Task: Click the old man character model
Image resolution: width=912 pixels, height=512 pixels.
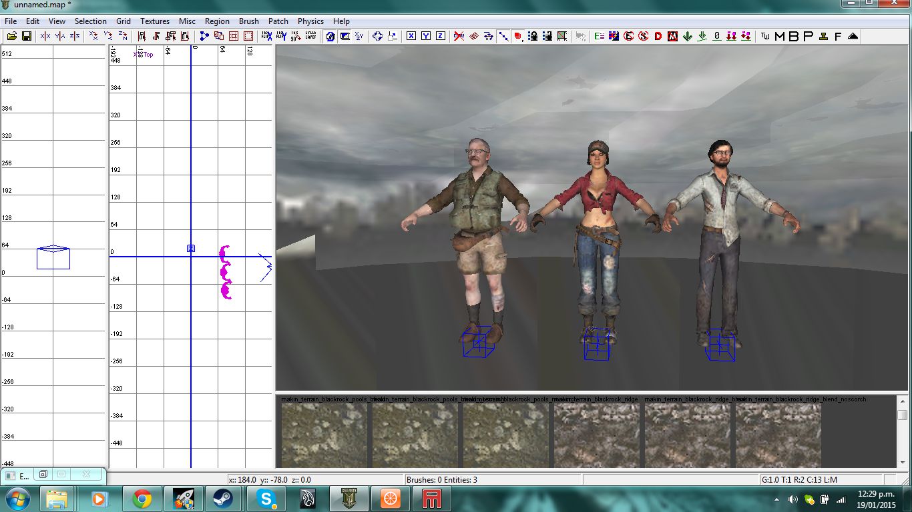Action: [x=474, y=240]
